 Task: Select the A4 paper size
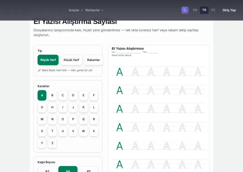[68, 169]
